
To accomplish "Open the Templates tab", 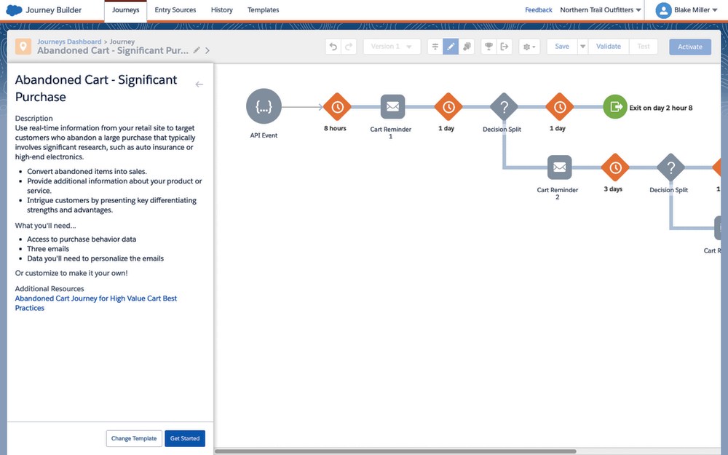I will pyautogui.click(x=263, y=10).
